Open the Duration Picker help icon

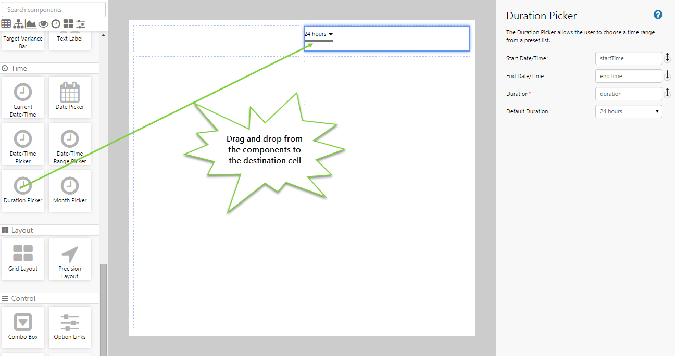[x=658, y=15]
